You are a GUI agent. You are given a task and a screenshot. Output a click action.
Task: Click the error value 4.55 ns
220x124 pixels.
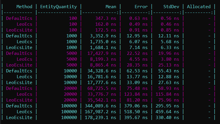click(x=138, y=59)
